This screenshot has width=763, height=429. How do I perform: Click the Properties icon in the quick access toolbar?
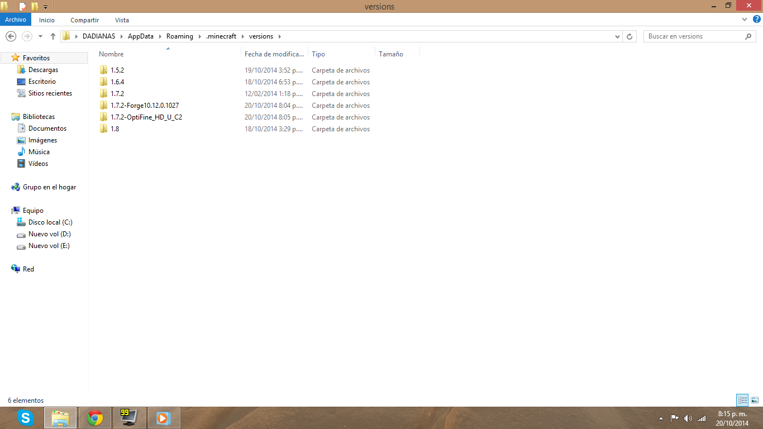click(22, 7)
